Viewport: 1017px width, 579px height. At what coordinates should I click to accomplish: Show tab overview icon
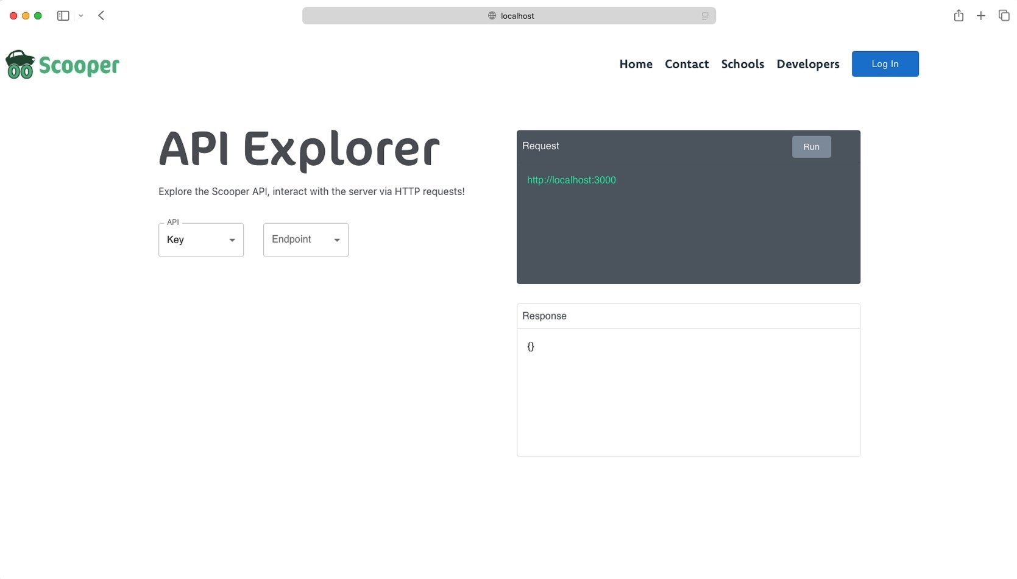click(1004, 16)
